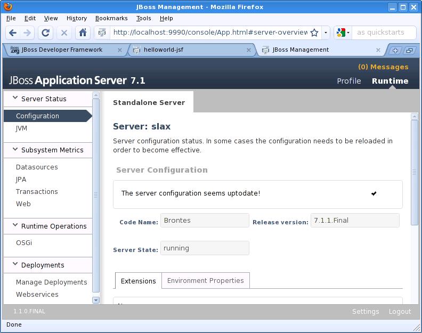Collapse the Server Status section

point(15,98)
